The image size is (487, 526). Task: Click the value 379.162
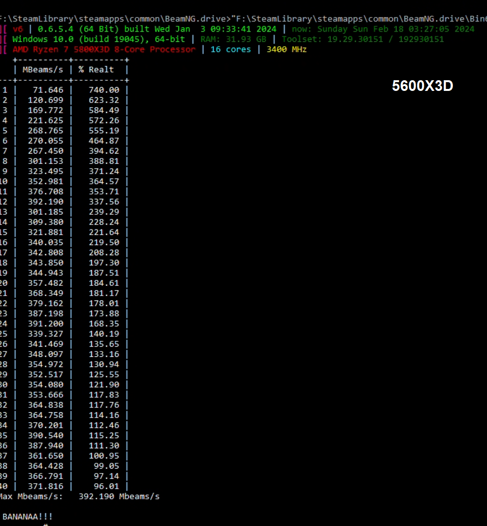[x=45, y=303]
